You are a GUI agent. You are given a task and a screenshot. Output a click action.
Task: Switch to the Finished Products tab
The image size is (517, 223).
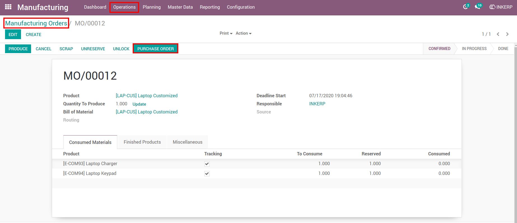click(x=142, y=142)
